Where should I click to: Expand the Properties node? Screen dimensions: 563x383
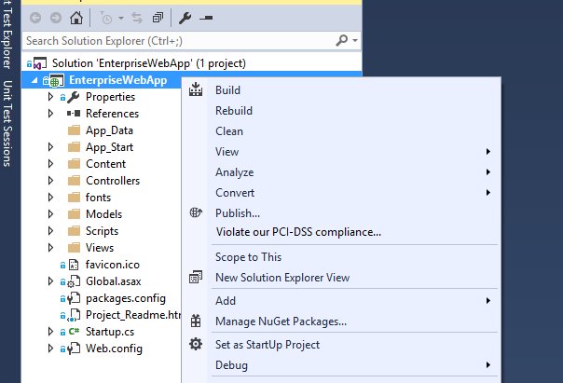[50, 97]
